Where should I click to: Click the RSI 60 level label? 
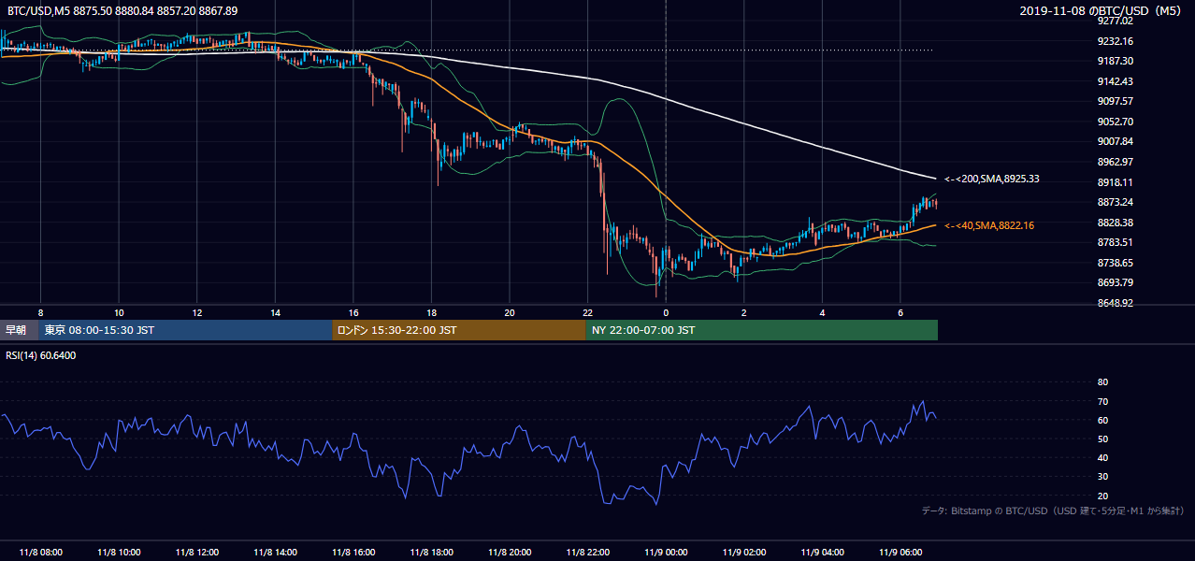pyautogui.click(x=1102, y=420)
